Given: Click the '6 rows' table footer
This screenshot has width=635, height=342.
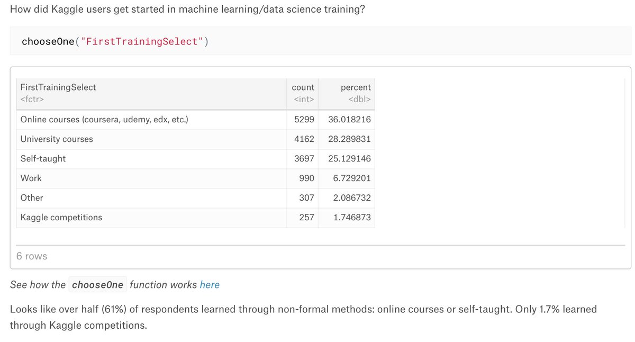Looking at the screenshot, I should 32,256.
